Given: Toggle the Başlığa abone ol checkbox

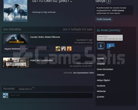Looking at the screenshot, I should click(x=17, y=89).
